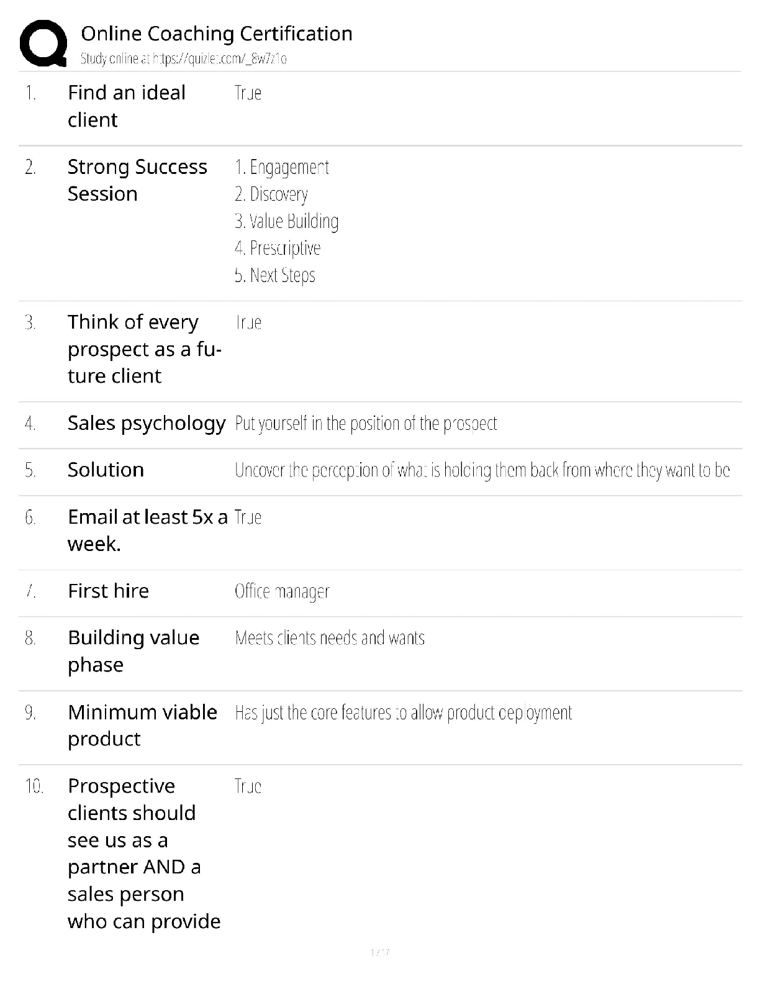Viewport: 760px width, 984px height.
Task: Click the 'Sales psychology' term
Action: [x=147, y=424]
